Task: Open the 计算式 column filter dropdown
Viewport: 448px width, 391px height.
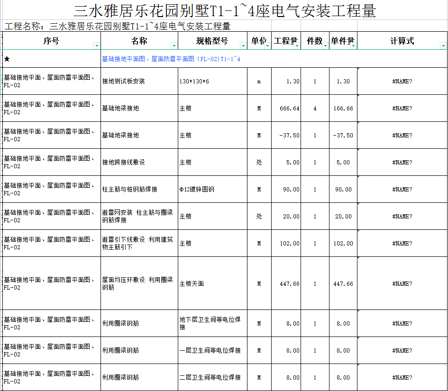Action: pos(443,45)
